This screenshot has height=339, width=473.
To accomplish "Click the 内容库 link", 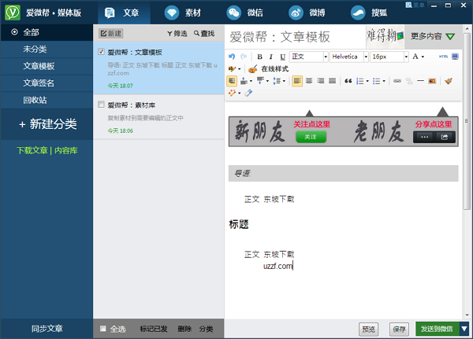I will (66, 150).
